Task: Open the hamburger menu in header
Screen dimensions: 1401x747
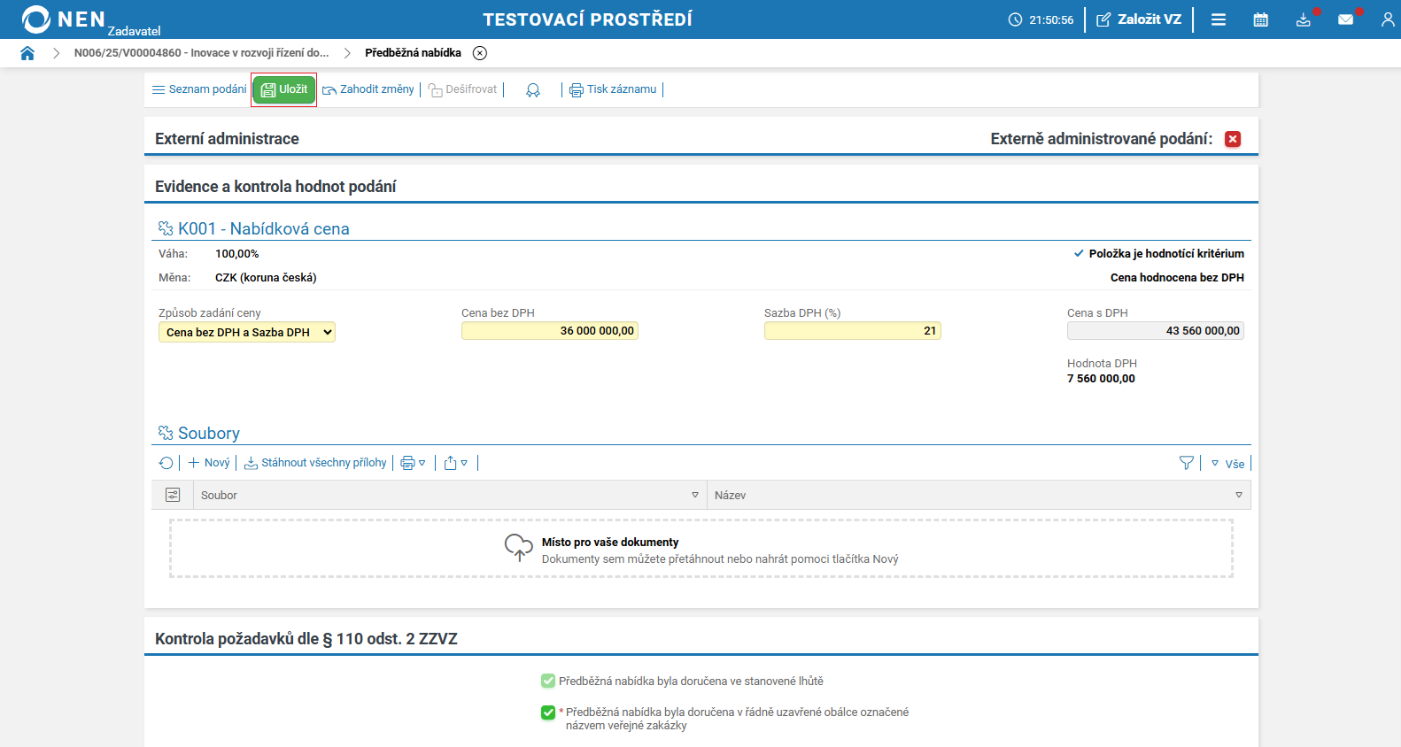Action: 1219,19
